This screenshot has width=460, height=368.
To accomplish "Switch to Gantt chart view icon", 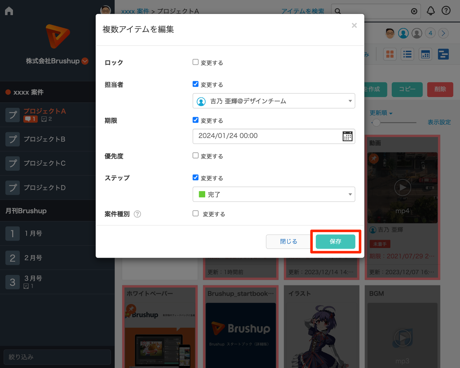I will tap(443, 54).
